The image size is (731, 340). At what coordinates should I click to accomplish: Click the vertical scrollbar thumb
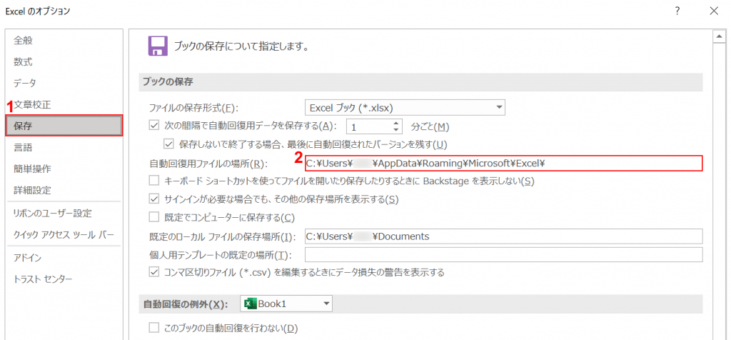point(720,191)
